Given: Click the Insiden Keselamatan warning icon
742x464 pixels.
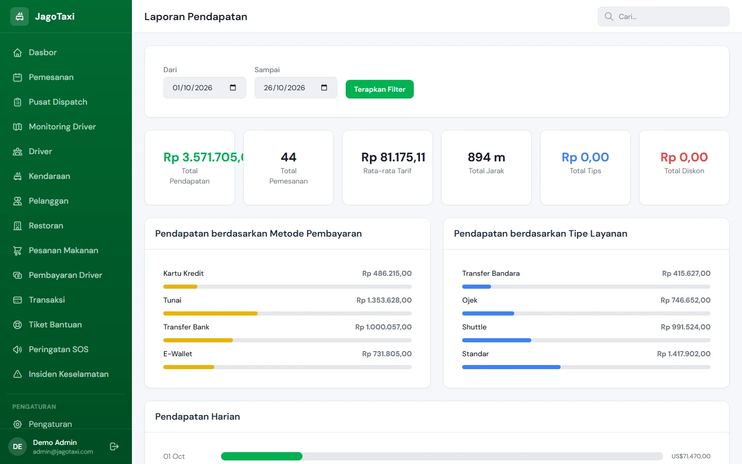Looking at the screenshot, I should [x=18, y=374].
